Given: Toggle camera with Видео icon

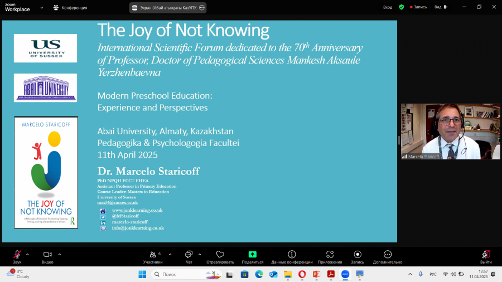Looking at the screenshot, I should click(47, 257).
